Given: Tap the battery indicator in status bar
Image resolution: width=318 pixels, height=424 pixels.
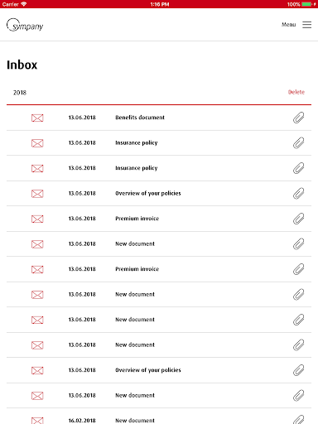Looking at the screenshot, I should [306, 4].
